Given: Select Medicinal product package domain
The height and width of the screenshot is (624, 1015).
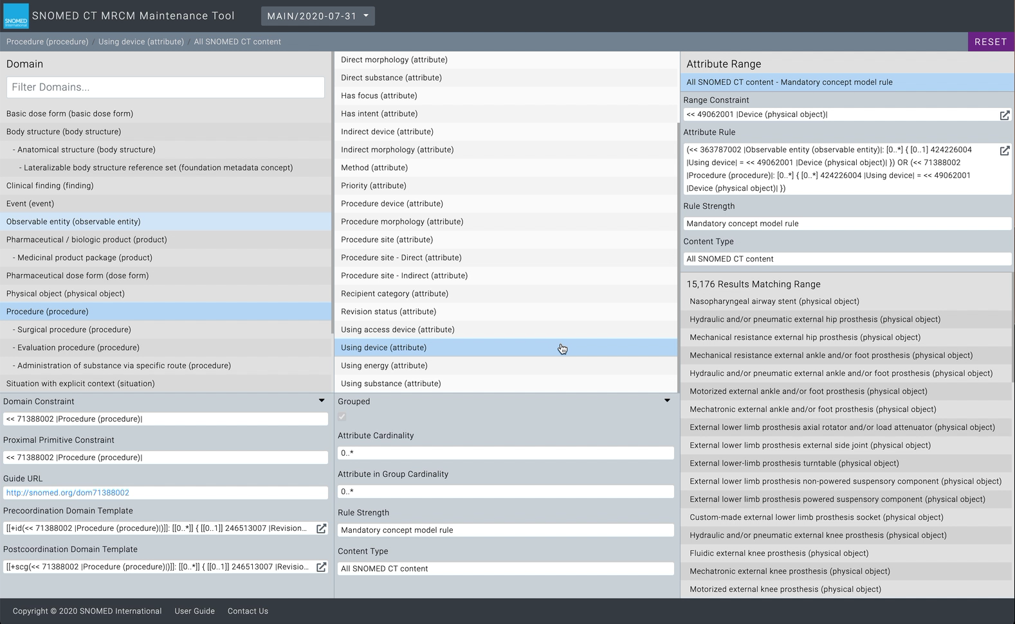Looking at the screenshot, I should coord(166,258).
